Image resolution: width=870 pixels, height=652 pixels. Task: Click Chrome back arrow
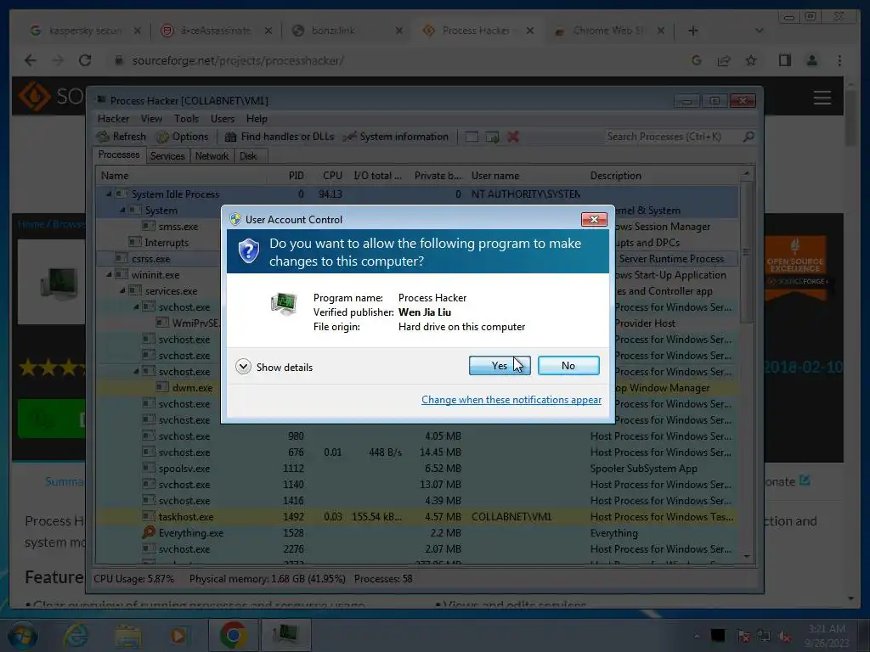coord(30,60)
